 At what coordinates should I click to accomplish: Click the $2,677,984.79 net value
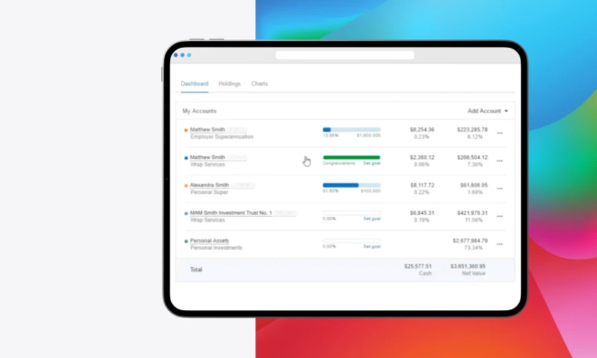tap(470, 241)
